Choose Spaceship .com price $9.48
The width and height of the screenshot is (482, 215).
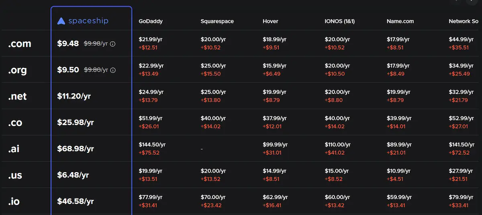[x=68, y=44]
